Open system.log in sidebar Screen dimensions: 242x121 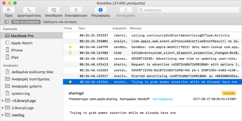[x=21, y=94]
